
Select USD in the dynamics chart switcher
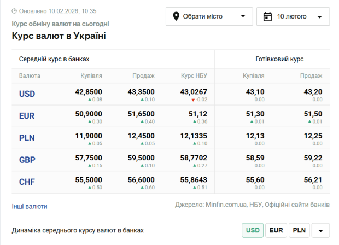pyautogui.click(x=253, y=230)
